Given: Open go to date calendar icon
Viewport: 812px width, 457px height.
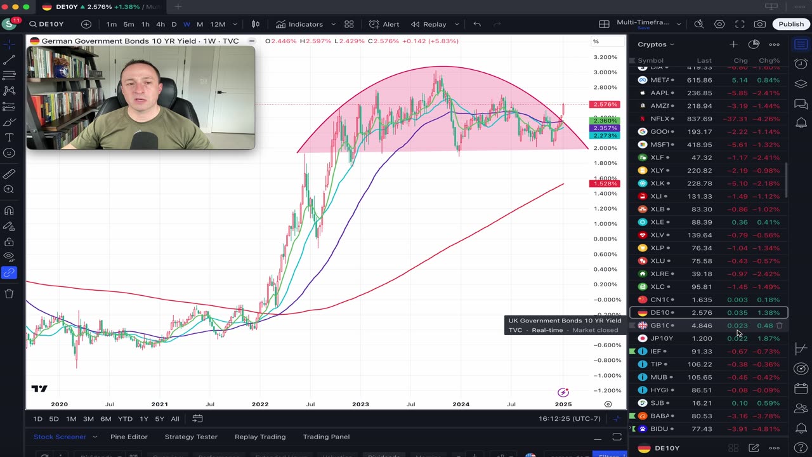Looking at the screenshot, I should click(197, 418).
